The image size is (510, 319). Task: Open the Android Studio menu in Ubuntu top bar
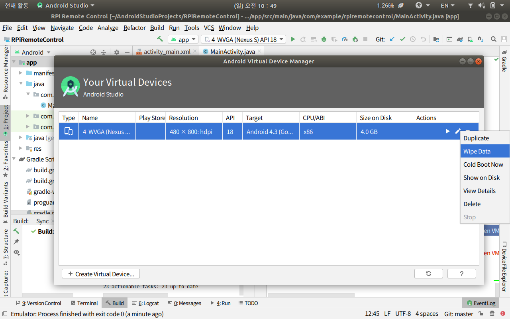click(66, 6)
